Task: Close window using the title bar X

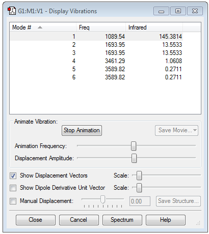Action: pos(195,11)
